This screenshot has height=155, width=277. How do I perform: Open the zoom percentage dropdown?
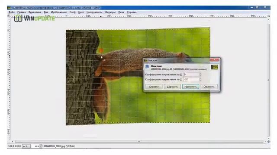41,146
